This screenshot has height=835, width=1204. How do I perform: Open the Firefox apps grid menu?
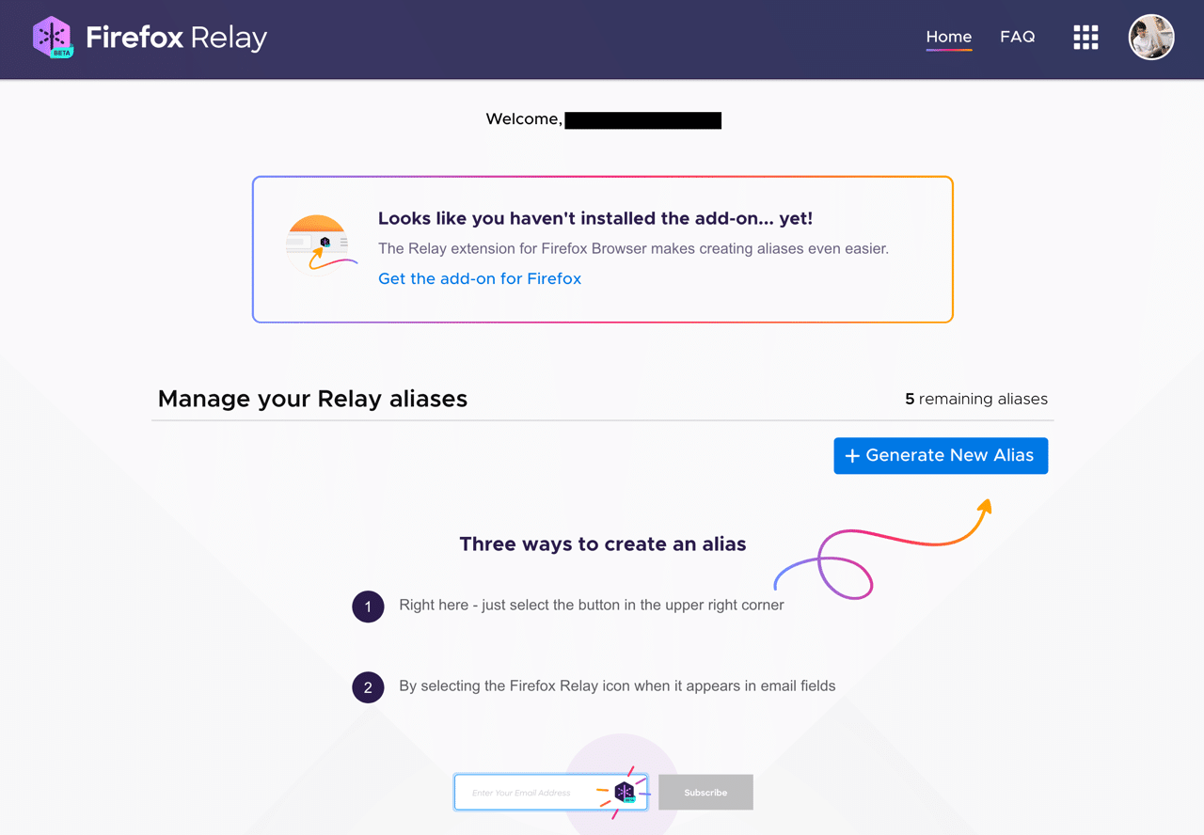[1085, 37]
